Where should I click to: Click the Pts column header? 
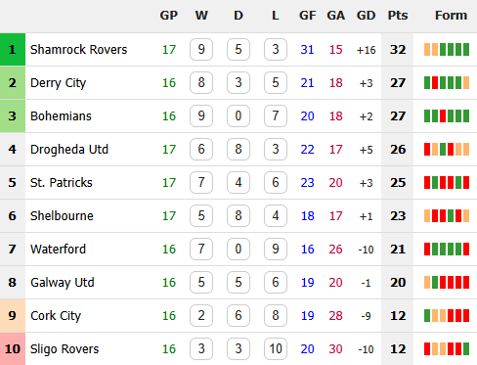tap(398, 16)
